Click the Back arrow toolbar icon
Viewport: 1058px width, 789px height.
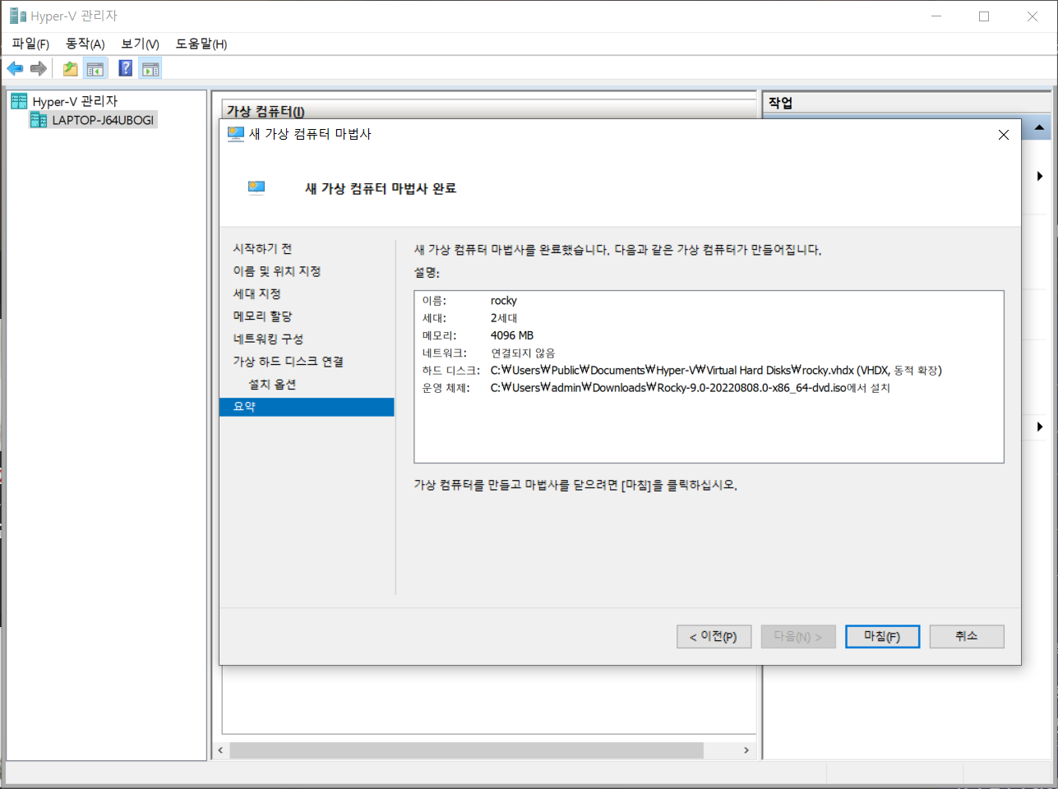pos(15,68)
